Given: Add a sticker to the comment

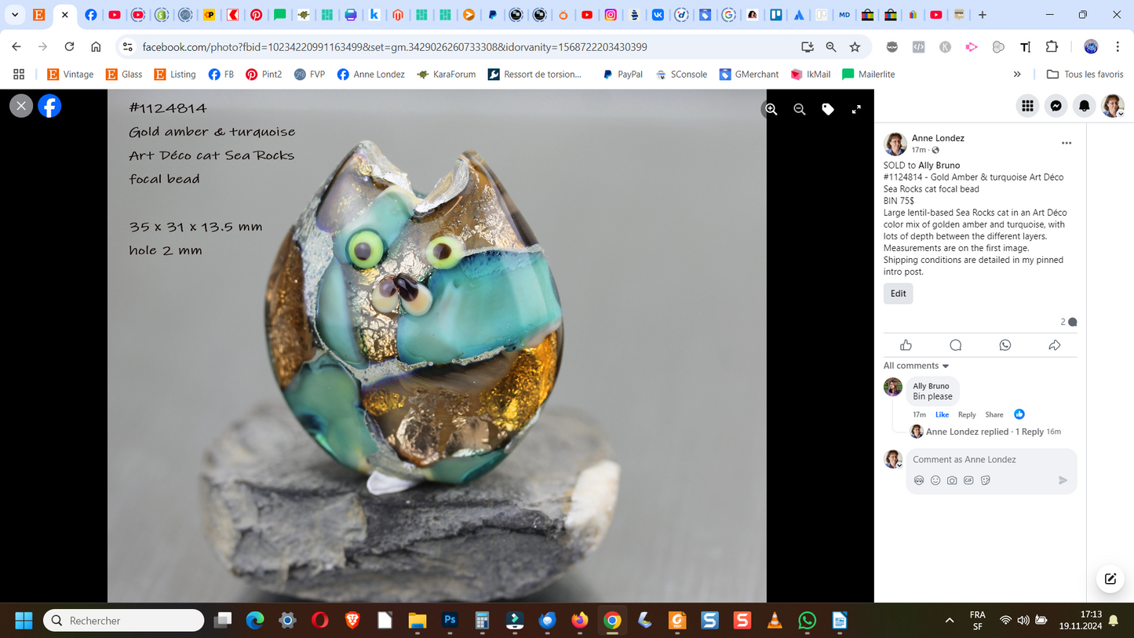Looking at the screenshot, I should [986, 480].
